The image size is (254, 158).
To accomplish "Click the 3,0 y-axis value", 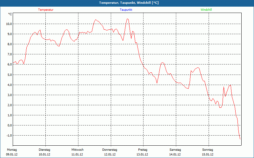I will tap(10, 95).
